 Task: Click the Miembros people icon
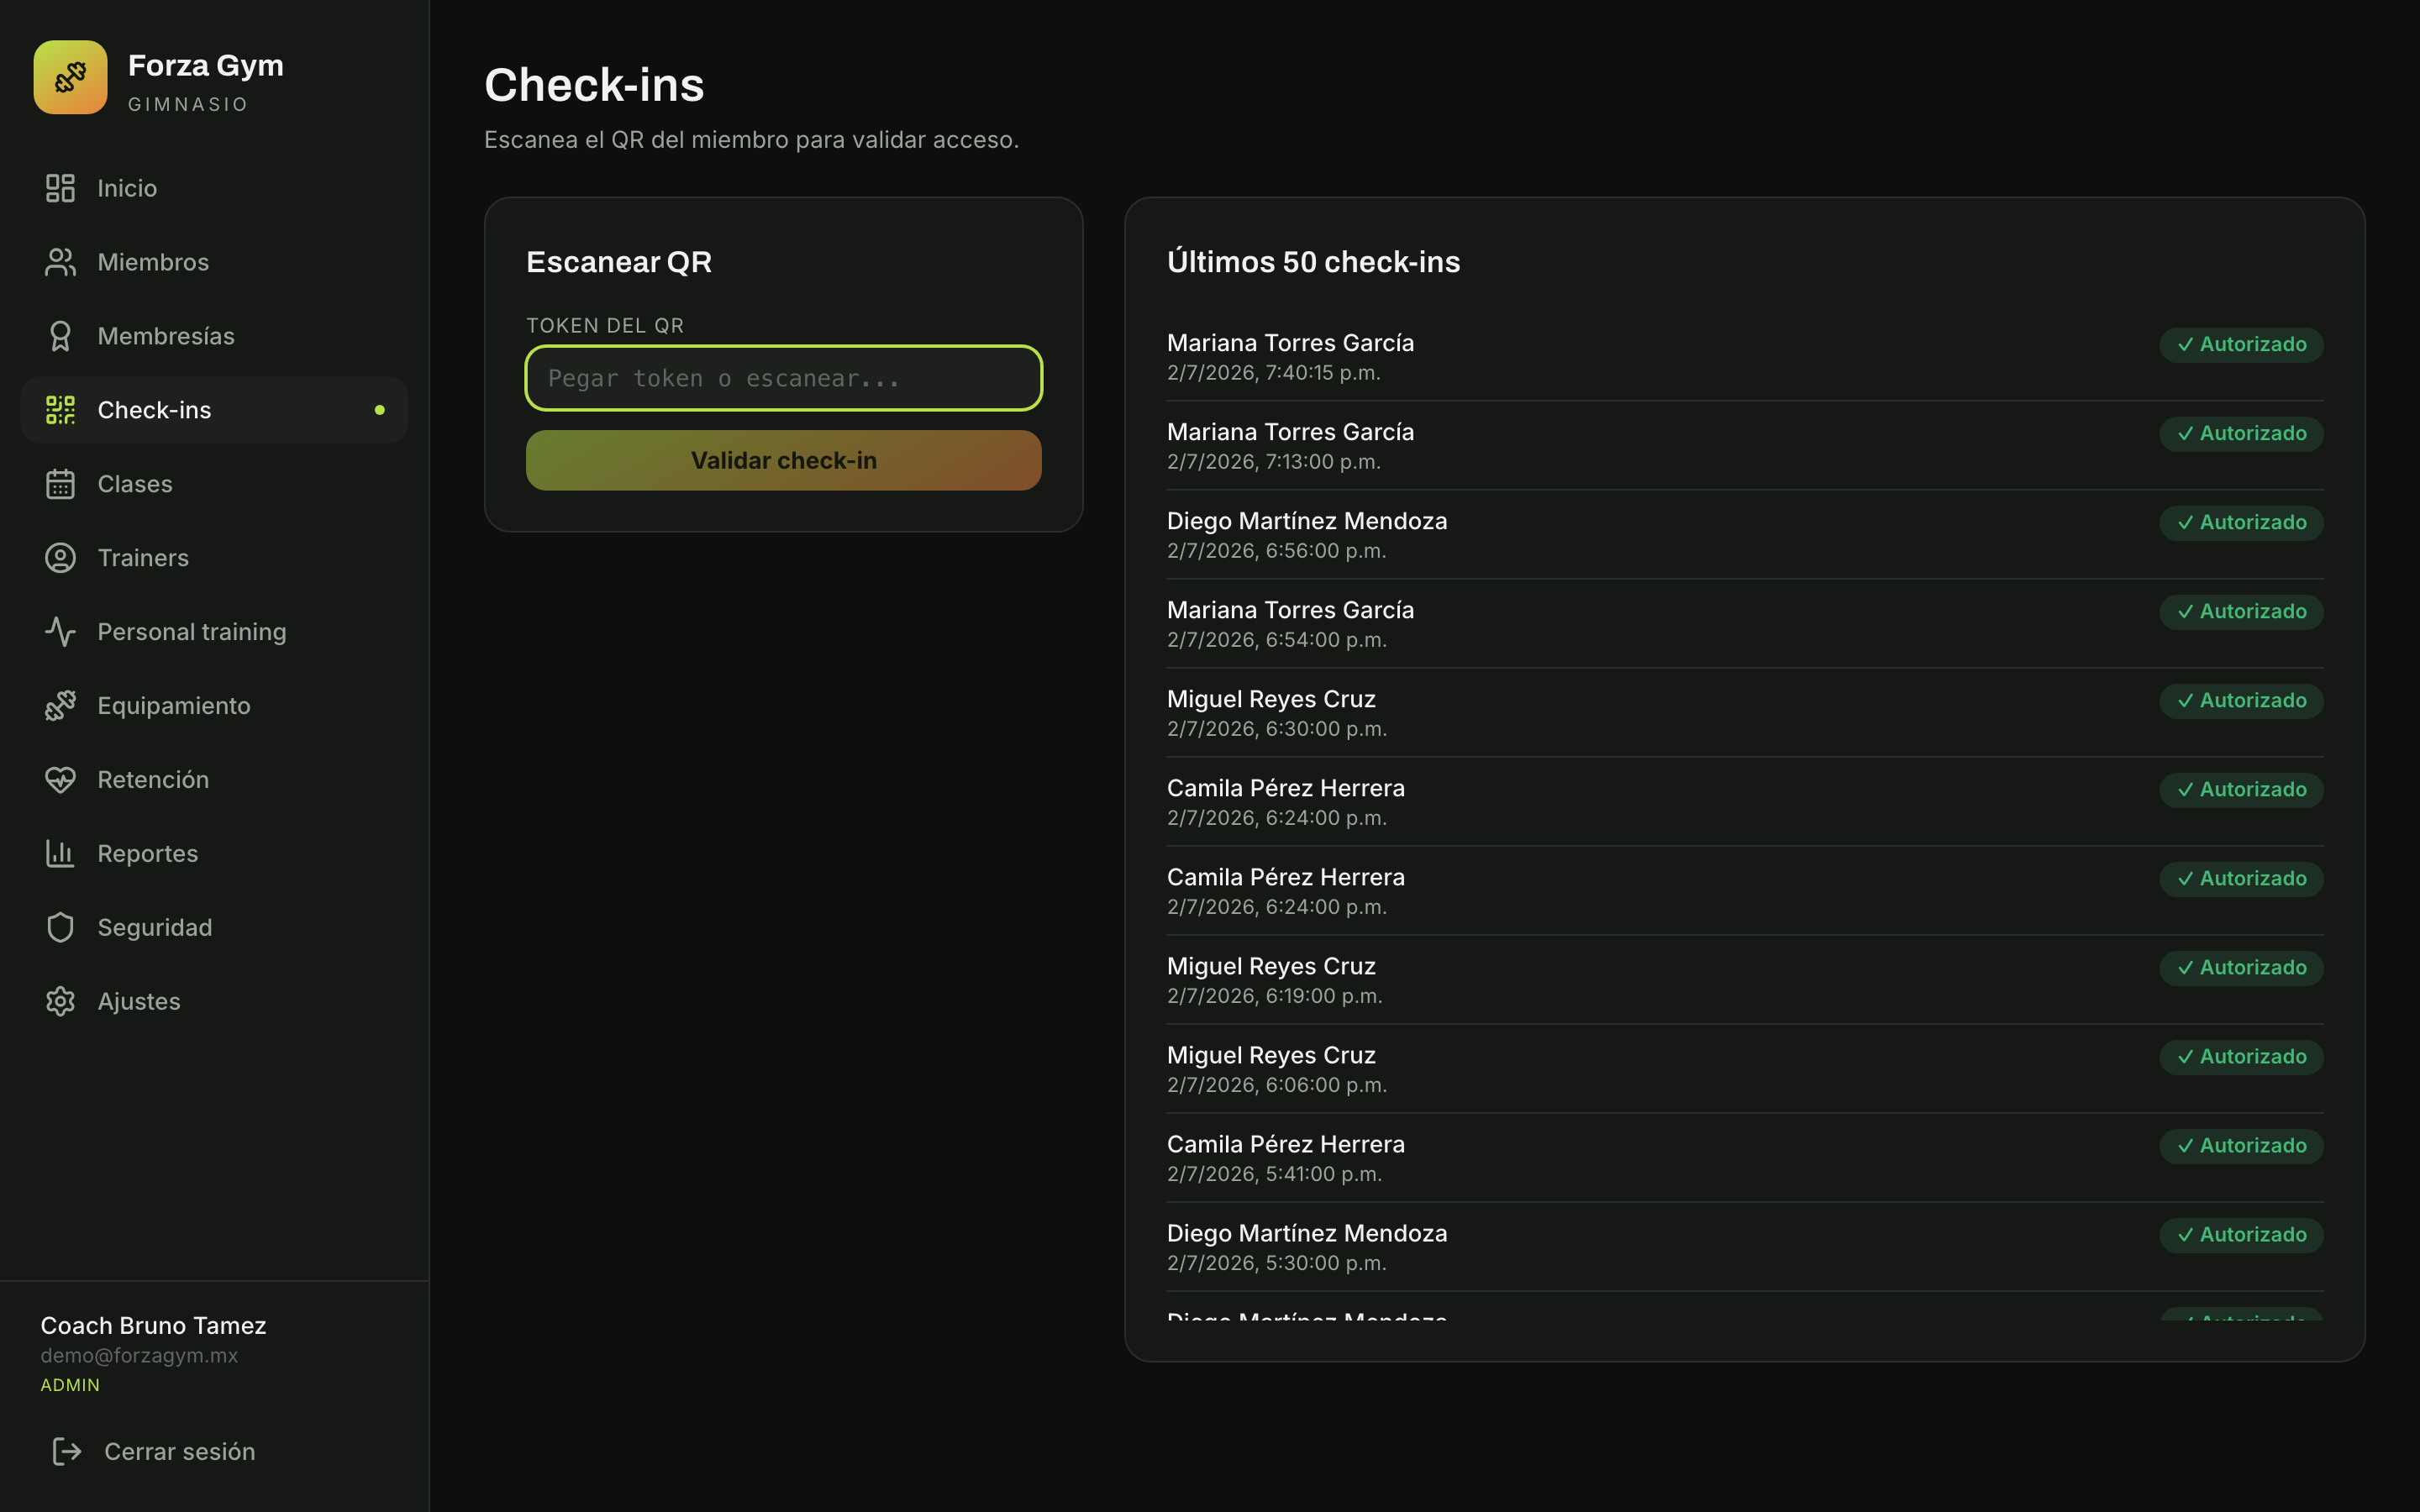(60, 262)
